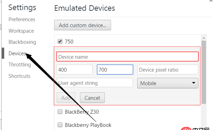
Task: Open the Preferences settings tab
Action: (x=22, y=19)
